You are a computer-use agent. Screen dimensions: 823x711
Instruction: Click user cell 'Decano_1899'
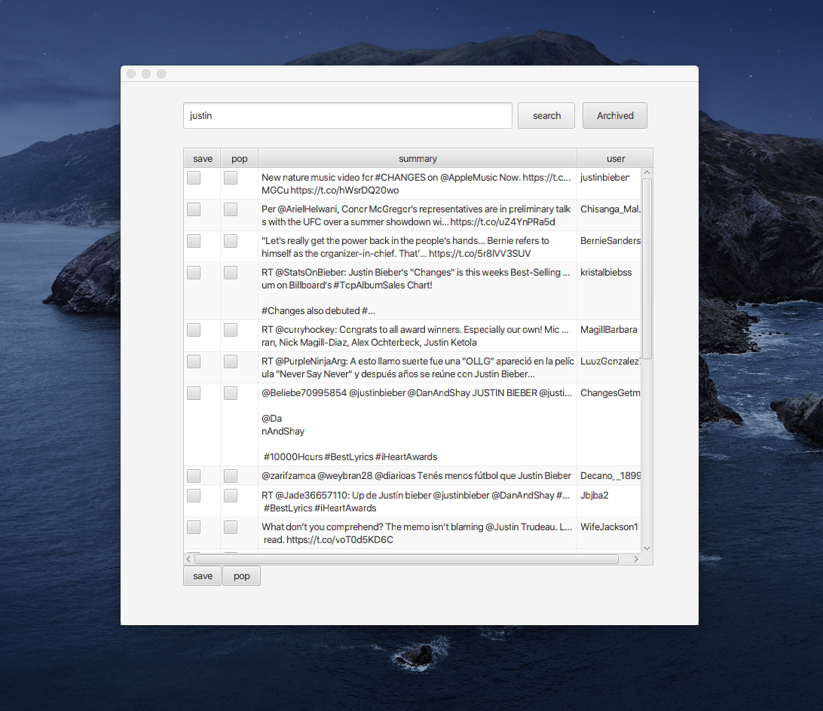point(609,476)
